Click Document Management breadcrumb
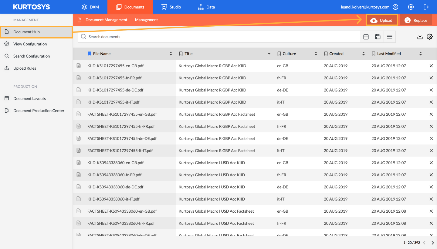This screenshot has height=249, width=437. [x=107, y=20]
